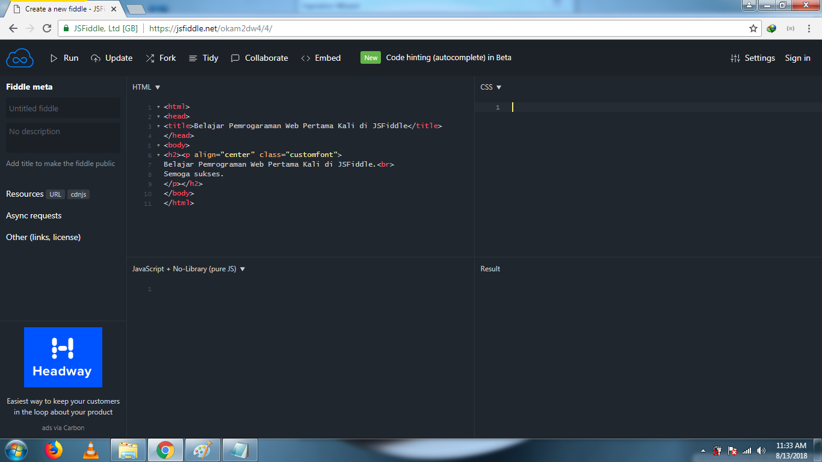The height and width of the screenshot is (462, 822).
Task: Open JSFiddle Settings
Action: point(753,58)
